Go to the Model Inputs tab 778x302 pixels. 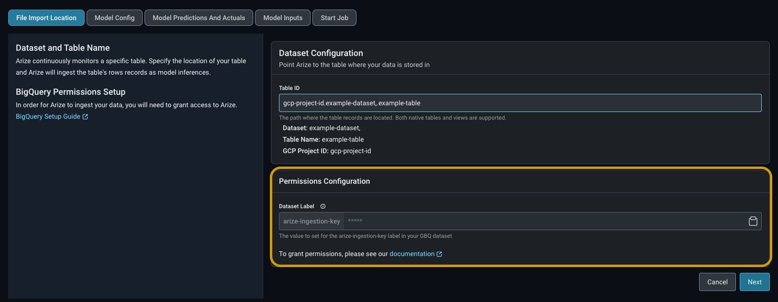(x=283, y=18)
